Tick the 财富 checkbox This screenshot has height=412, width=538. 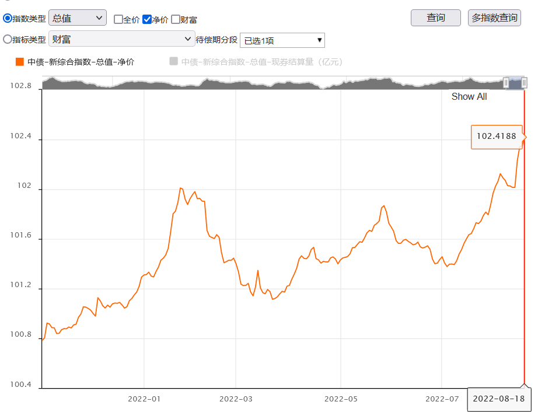click(175, 19)
